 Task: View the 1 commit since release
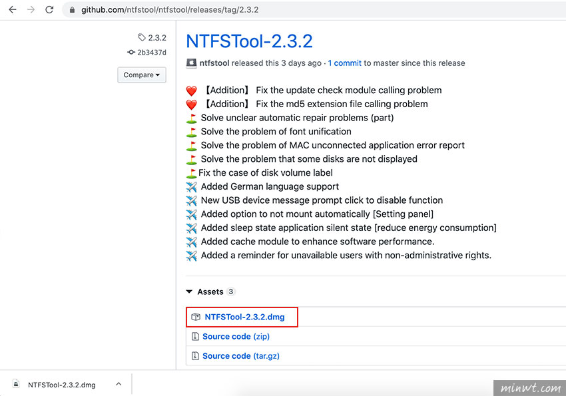[344, 63]
